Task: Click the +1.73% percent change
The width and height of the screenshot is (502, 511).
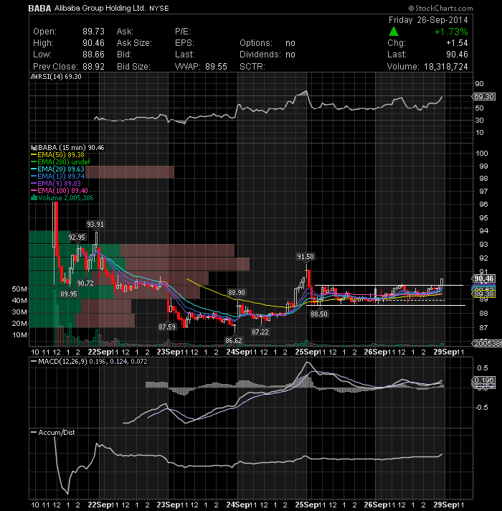Action: [451, 32]
